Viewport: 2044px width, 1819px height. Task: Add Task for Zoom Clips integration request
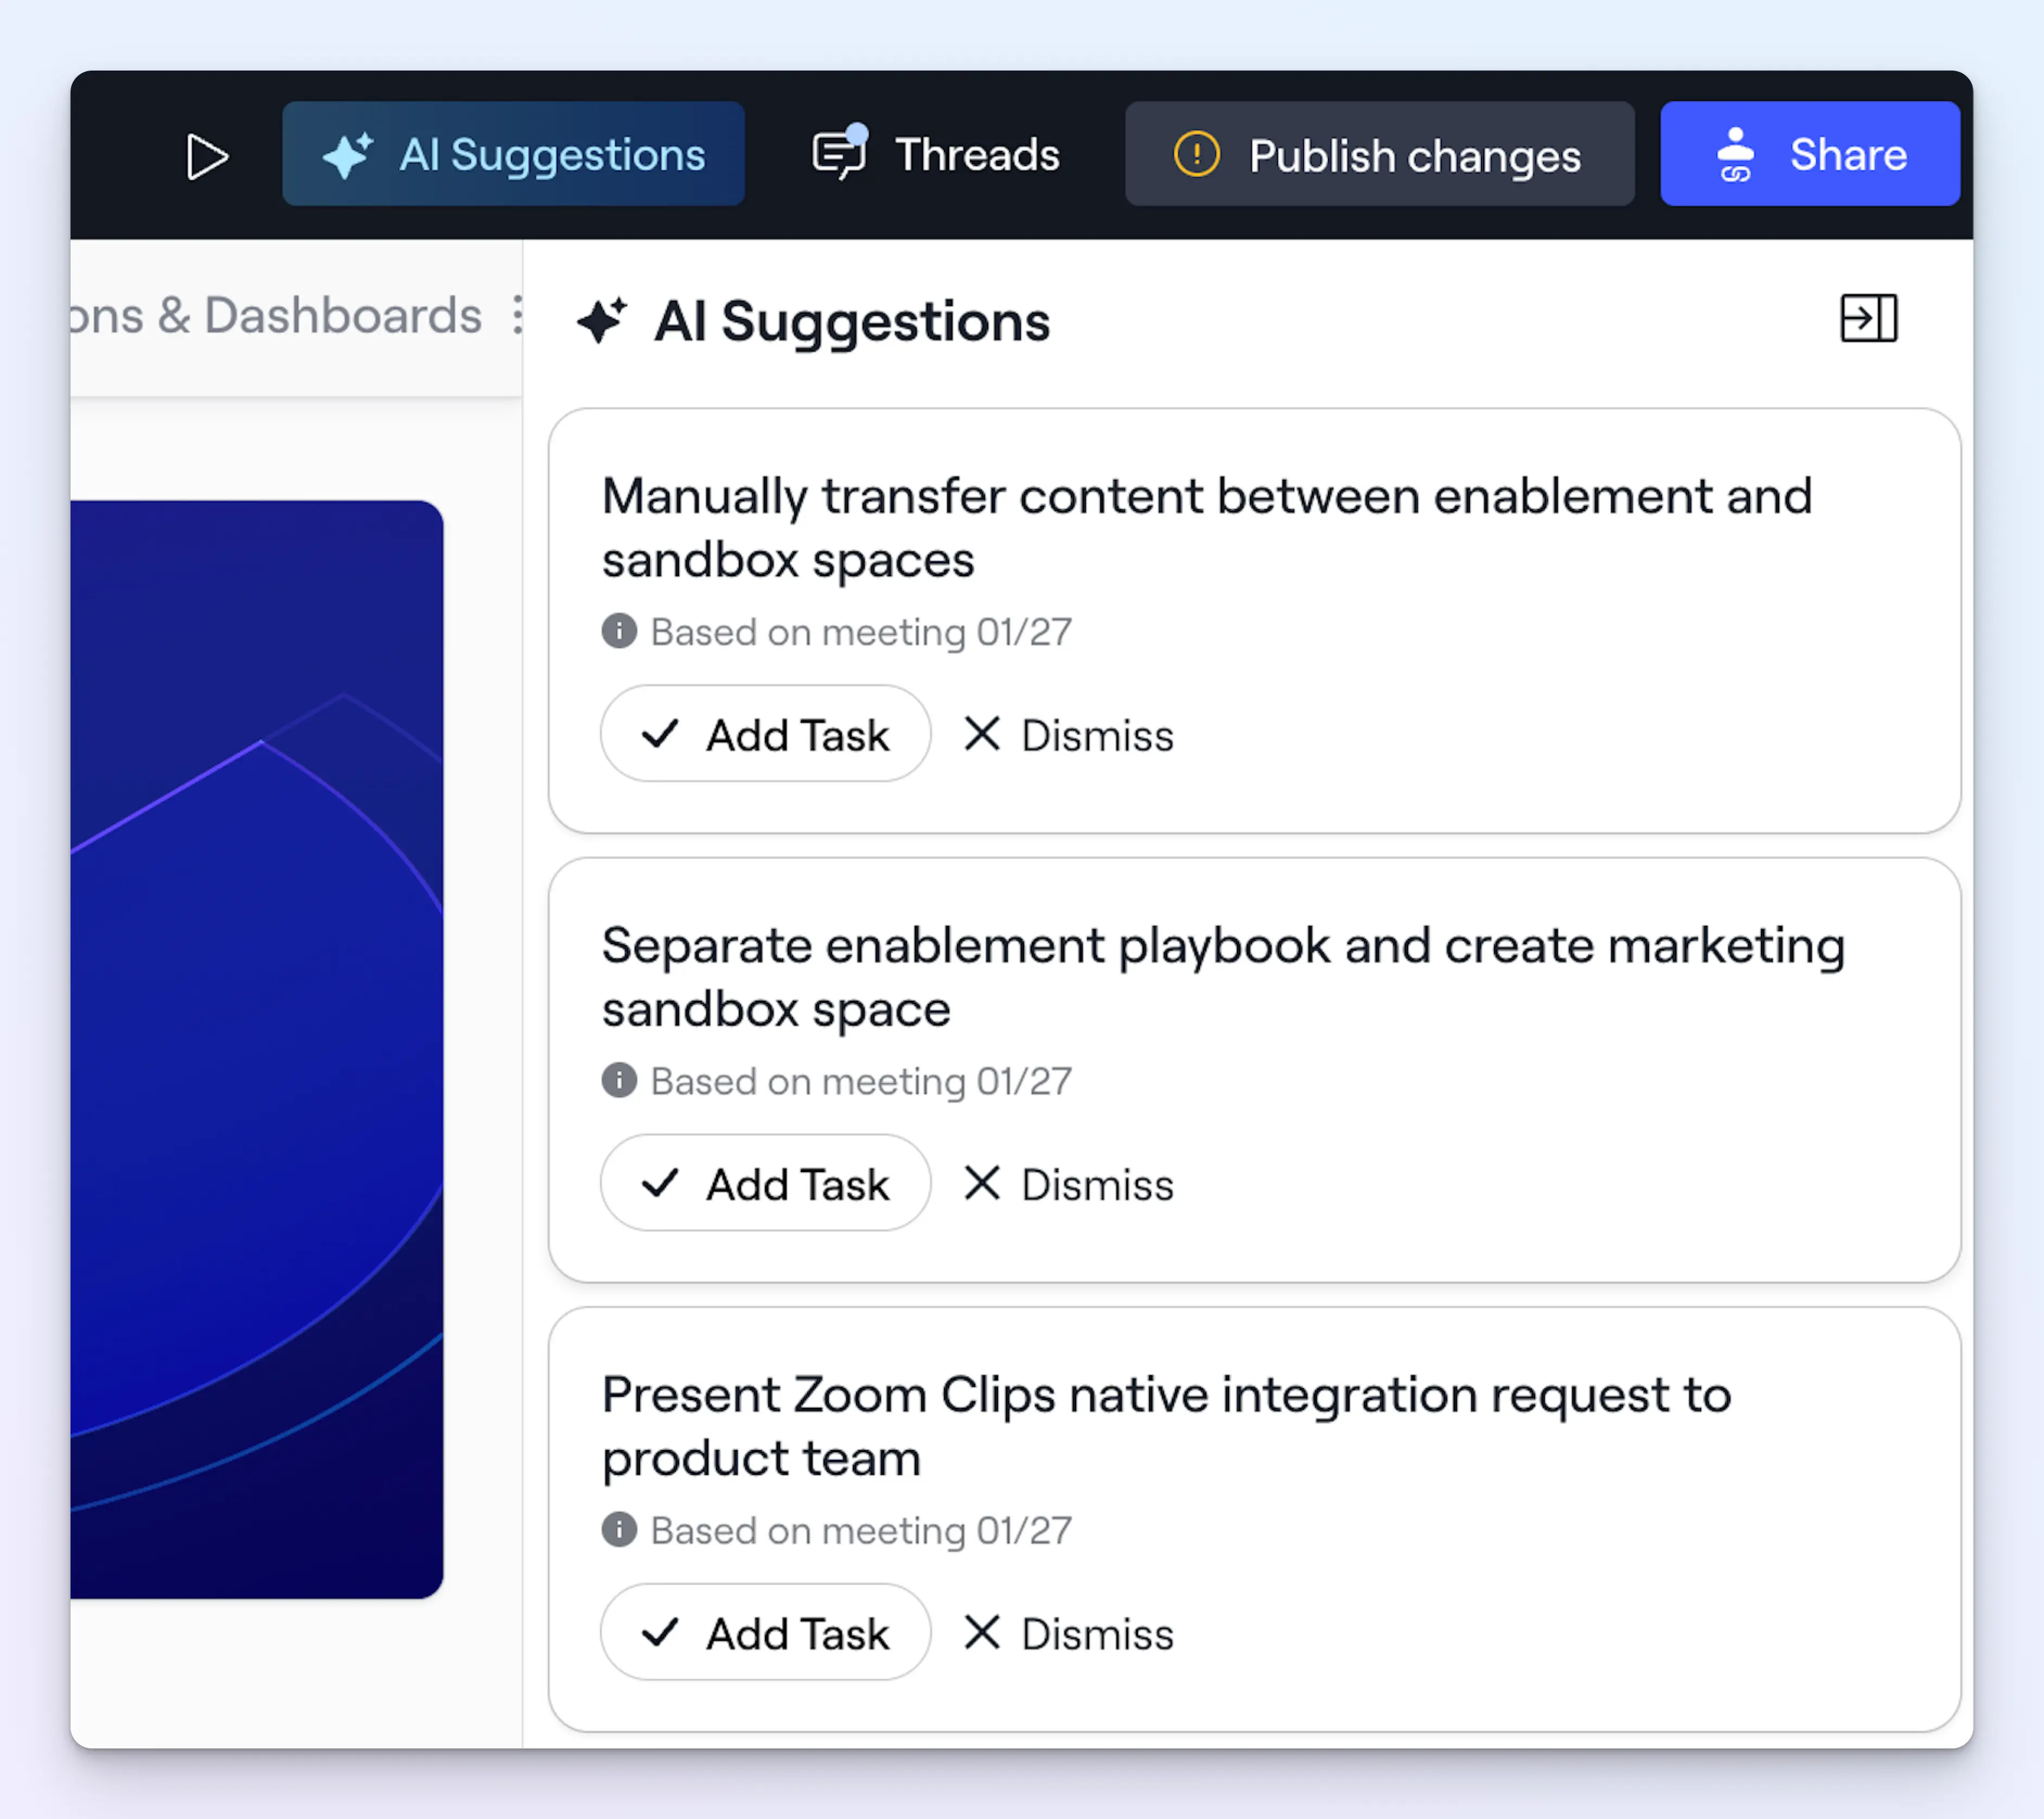[765, 1633]
